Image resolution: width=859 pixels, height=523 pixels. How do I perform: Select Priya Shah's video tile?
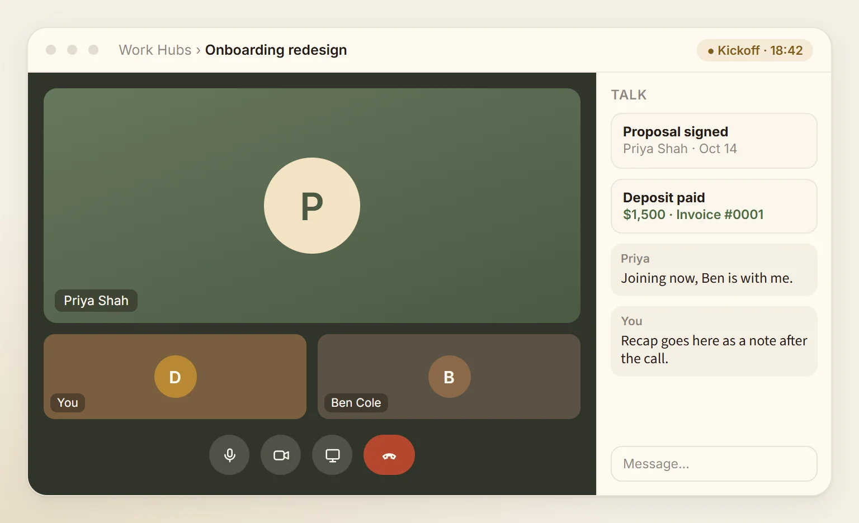click(312, 206)
